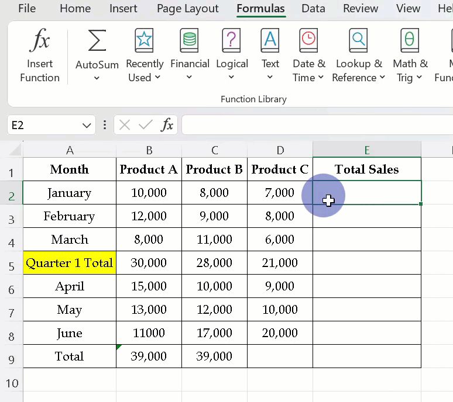The image size is (453, 402).
Task: Click the Select All corner triangle
Action: pyautogui.click(x=15, y=150)
